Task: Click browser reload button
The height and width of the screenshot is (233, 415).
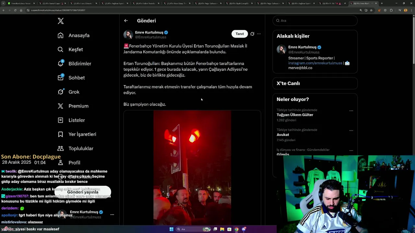Action: coord(15,10)
